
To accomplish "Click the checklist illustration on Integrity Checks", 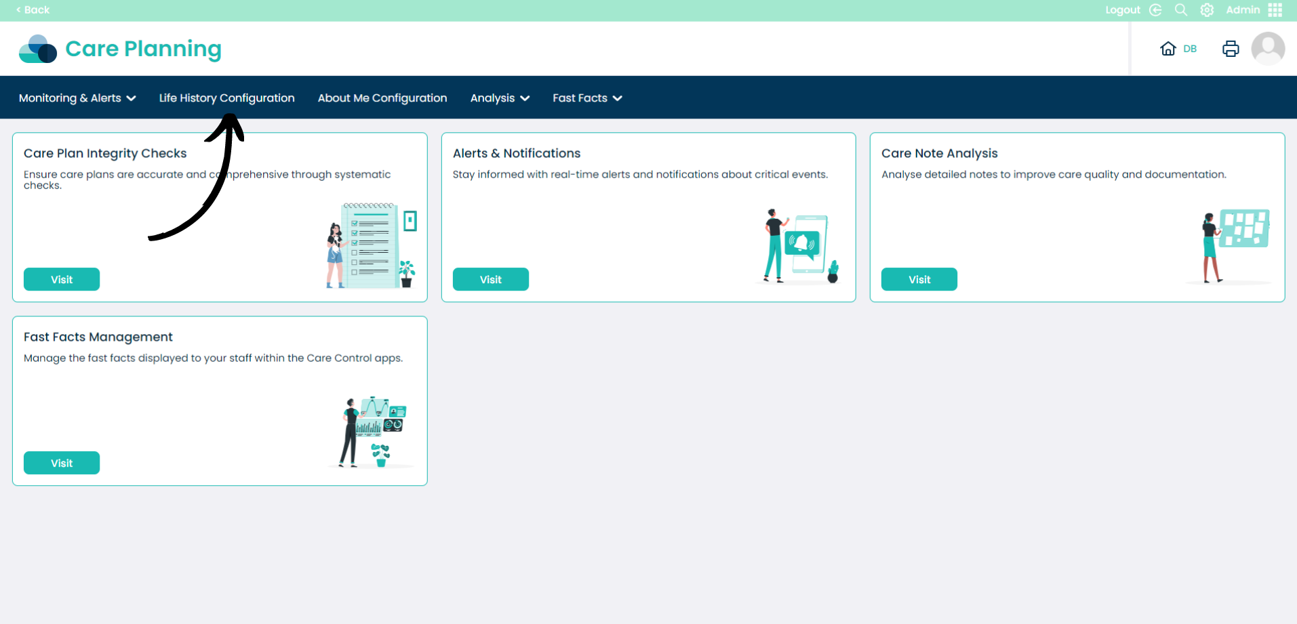I will (x=372, y=245).
